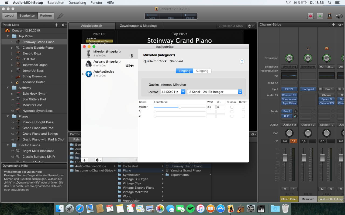
Task: Collapse the Alchemy folder
Action: click(8, 88)
